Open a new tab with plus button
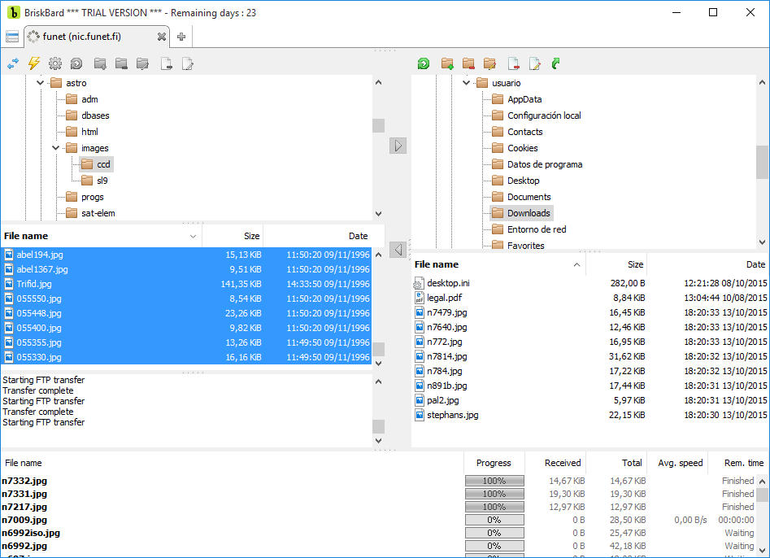Viewport: 770px width, 558px height. (181, 37)
